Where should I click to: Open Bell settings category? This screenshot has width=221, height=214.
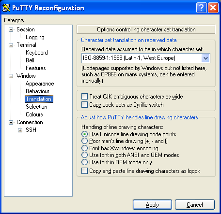(30, 60)
